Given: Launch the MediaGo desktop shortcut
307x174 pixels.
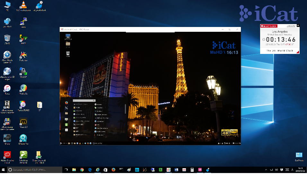Looking at the screenshot, I should [23, 90].
